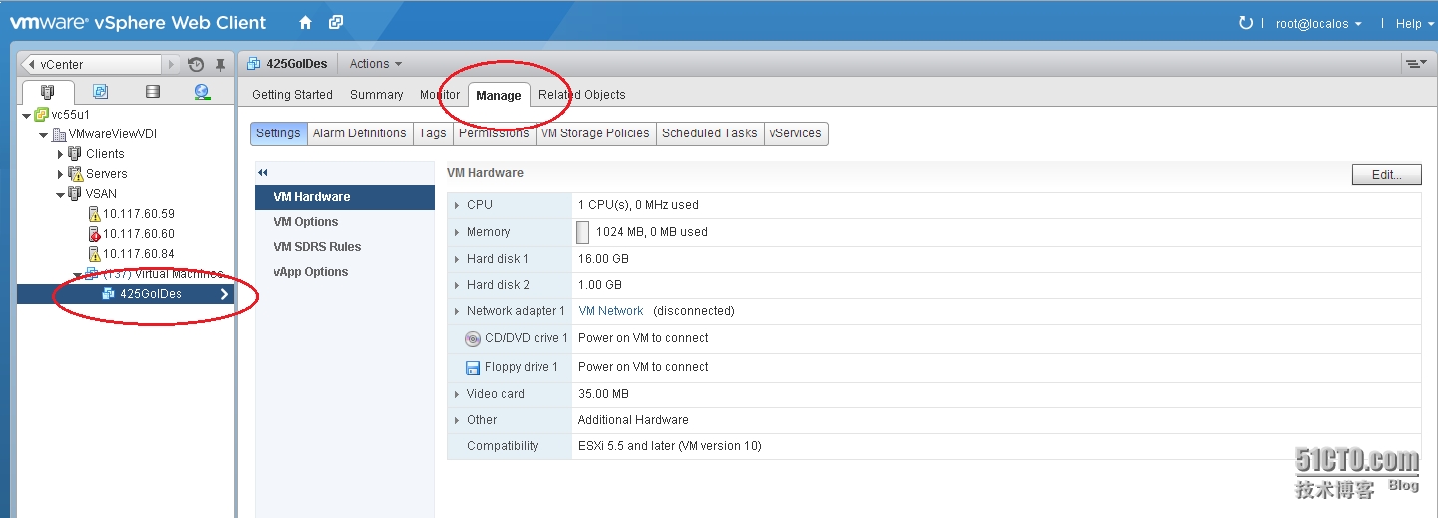Open the Actions dropdown menu

point(376,64)
